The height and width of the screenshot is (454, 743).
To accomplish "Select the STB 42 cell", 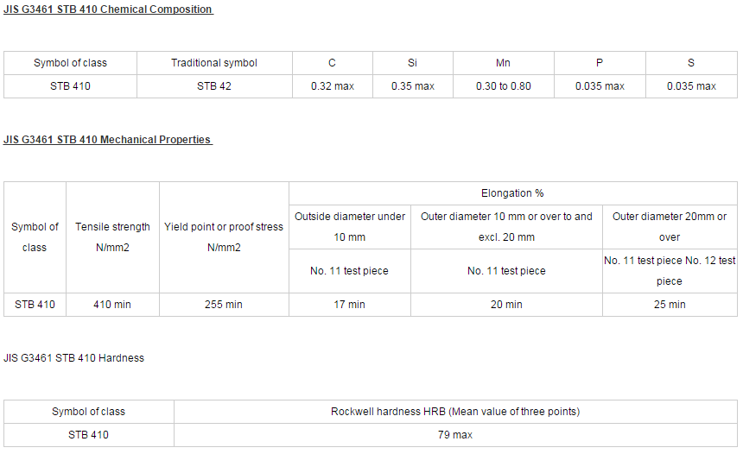I will point(214,86).
